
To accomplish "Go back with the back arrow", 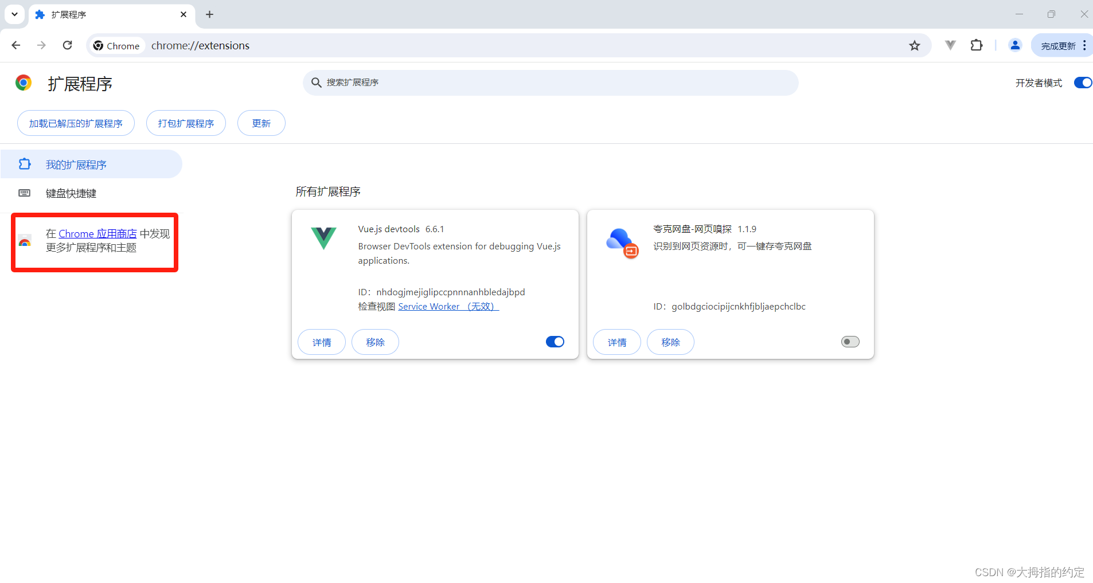I will click(16, 45).
